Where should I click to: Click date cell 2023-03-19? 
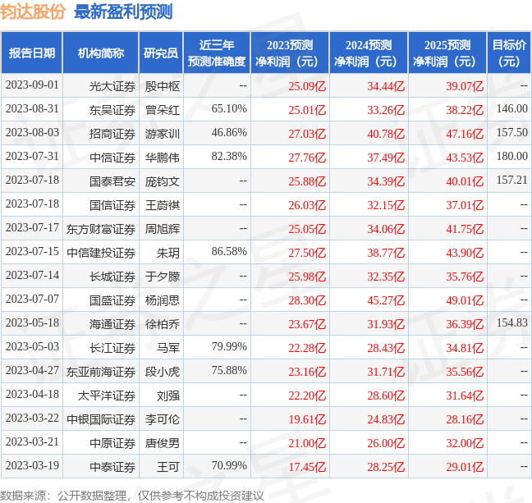click(x=32, y=466)
